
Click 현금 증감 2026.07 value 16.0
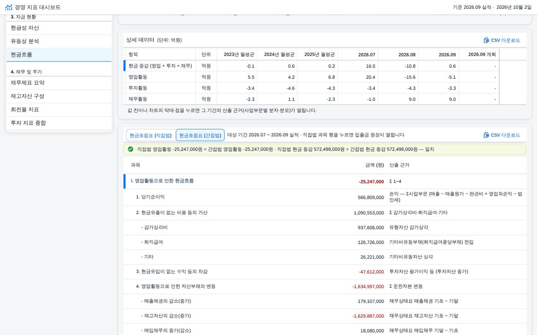point(358,66)
